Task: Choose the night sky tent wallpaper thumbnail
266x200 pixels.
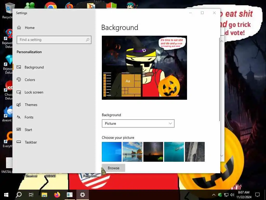Action: (x=153, y=152)
